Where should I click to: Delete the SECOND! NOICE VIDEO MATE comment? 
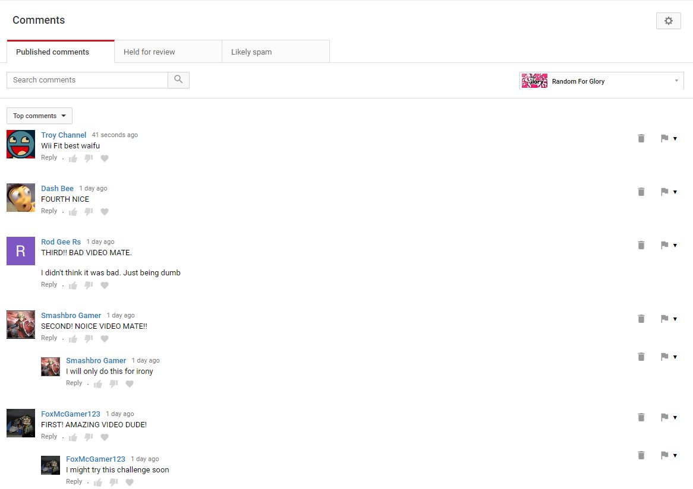641,319
